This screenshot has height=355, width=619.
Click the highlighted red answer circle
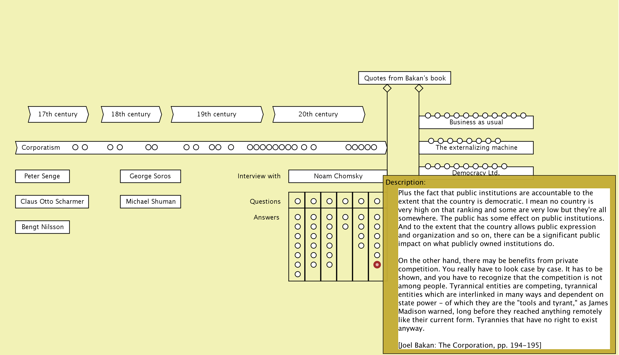coord(377,265)
